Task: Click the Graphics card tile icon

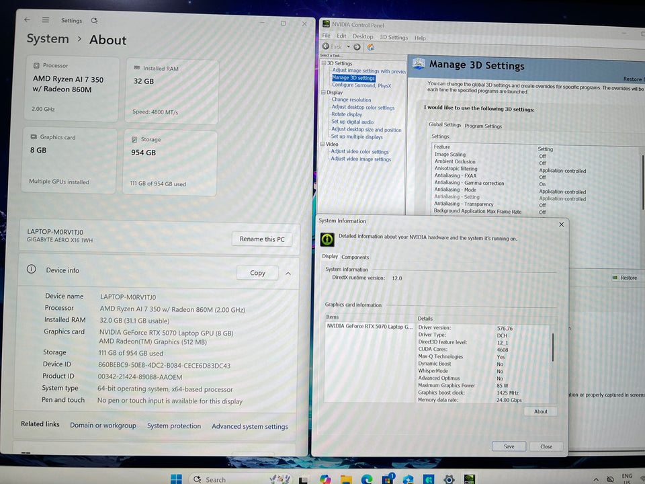Action: [x=34, y=136]
